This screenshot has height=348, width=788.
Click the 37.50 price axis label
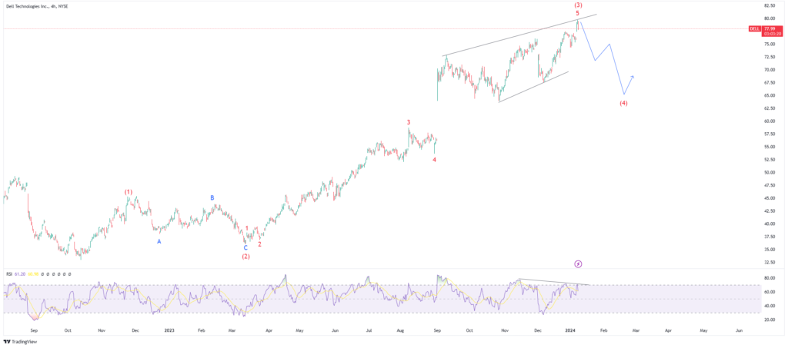point(769,237)
